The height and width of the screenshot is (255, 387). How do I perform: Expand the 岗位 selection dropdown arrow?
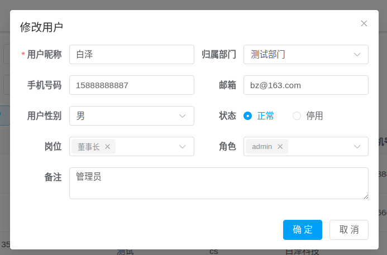pos(183,147)
